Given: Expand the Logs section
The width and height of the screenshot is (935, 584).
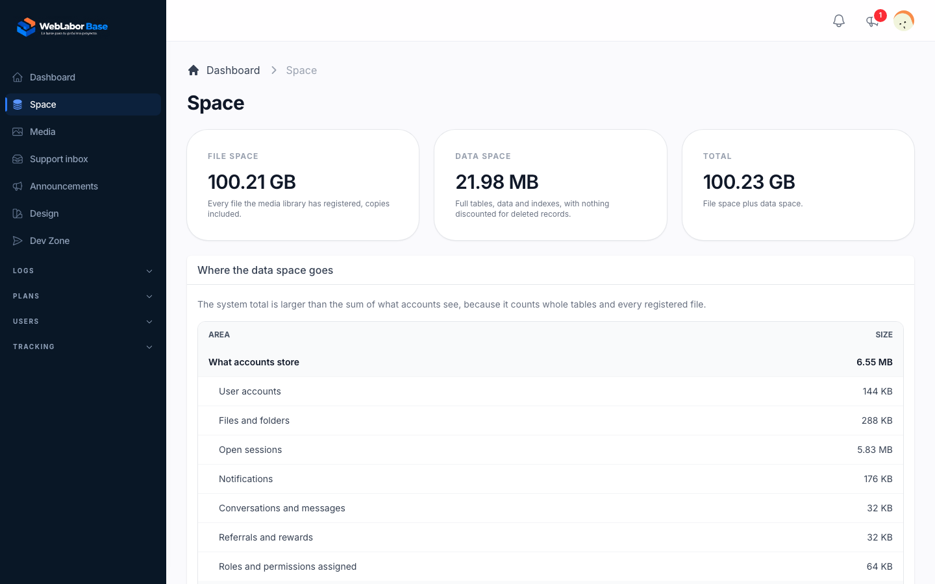Looking at the screenshot, I should click(83, 271).
